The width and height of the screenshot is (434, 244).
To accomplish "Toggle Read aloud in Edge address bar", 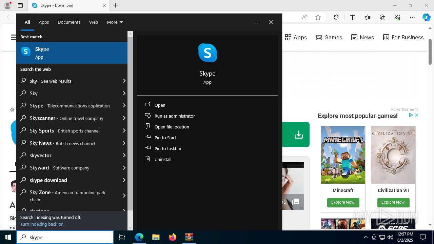I will click(x=304, y=17).
